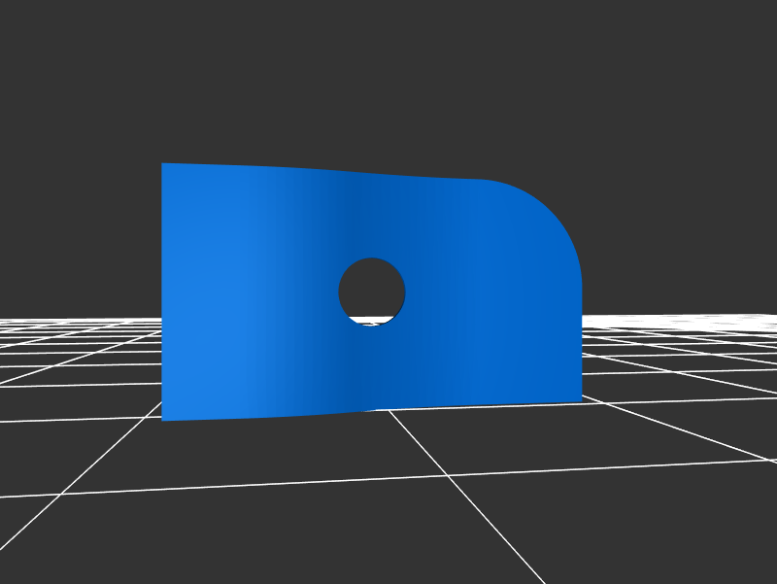Select the grid intersection in front of the plate
Viewport: 777px width, 584px height.
[448, 475]
